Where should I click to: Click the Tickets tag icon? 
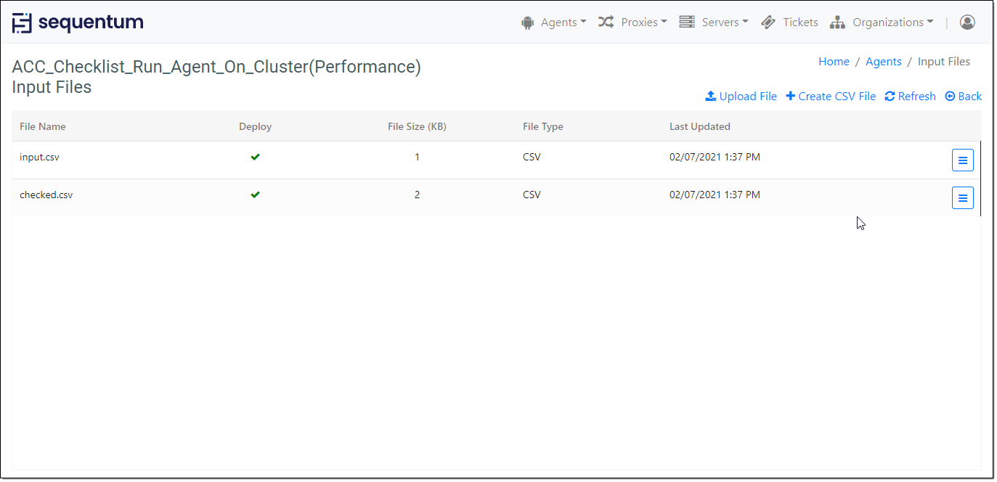(x=768, y=23)
